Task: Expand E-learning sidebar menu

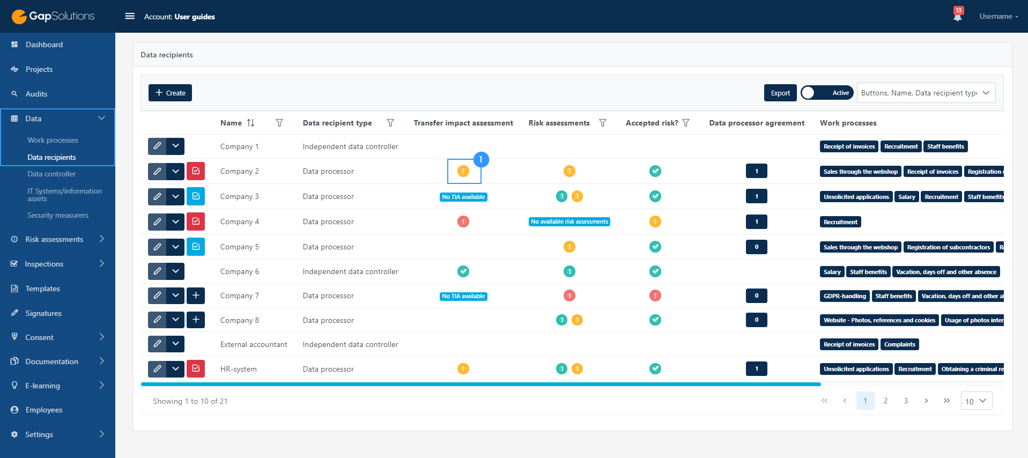Action: [101, 386]
